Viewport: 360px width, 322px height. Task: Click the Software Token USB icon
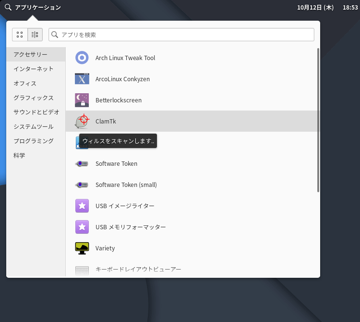tap(82, 163)
